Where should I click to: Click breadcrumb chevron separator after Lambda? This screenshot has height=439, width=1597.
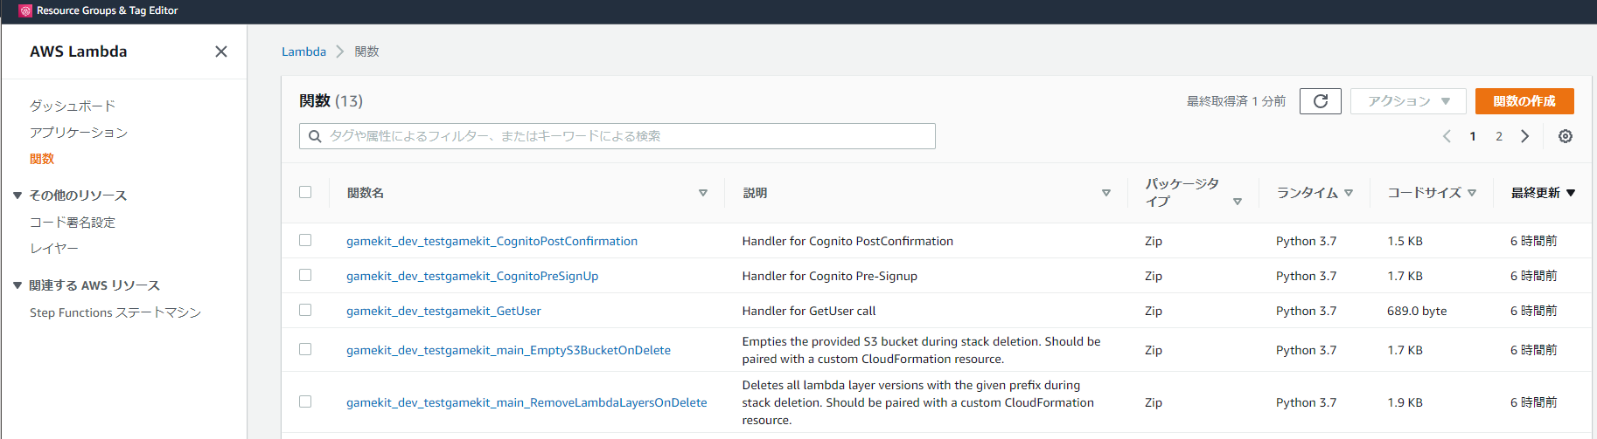coord(340,51)
